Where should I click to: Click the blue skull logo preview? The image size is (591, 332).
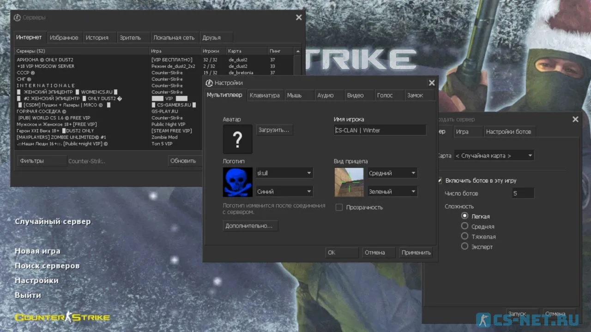tap(237, 182)
